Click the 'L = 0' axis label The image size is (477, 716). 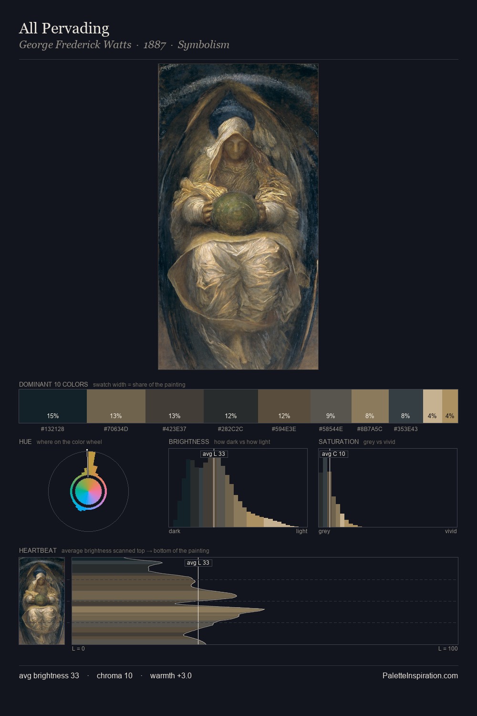click(78, 649)
